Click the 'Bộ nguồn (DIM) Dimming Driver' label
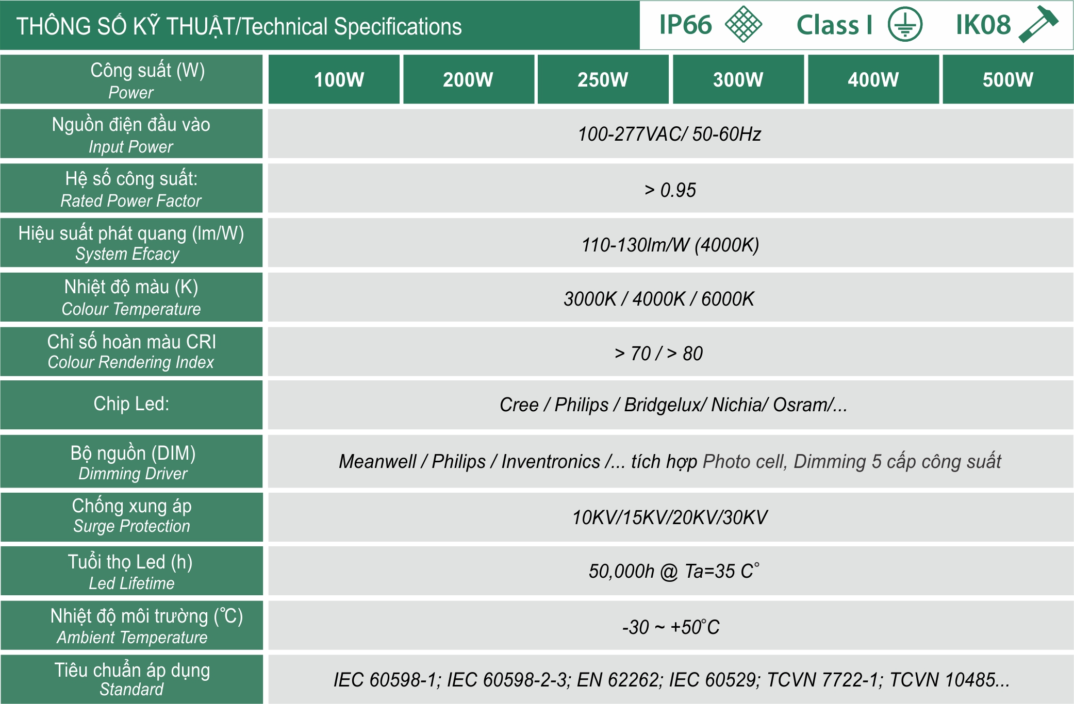 (131, 461)
